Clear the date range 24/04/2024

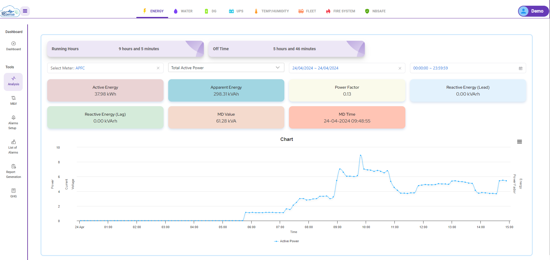(x=400, y=68)
